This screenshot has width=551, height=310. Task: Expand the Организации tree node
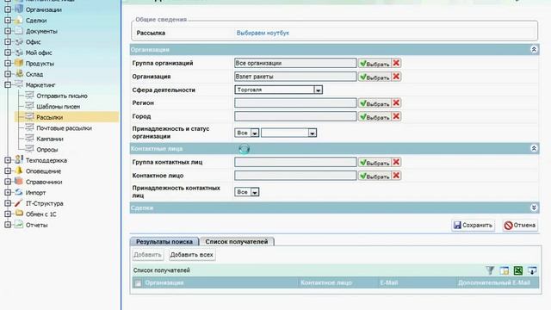tap(8, 9)
